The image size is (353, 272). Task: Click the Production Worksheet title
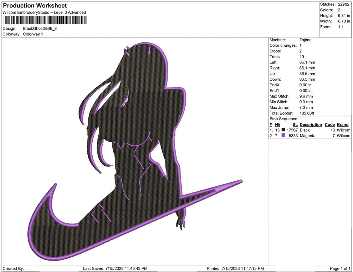click(x=35, y=6)
